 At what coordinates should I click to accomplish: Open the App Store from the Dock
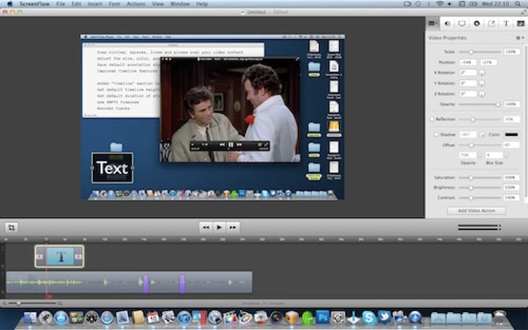coord(61,317)
